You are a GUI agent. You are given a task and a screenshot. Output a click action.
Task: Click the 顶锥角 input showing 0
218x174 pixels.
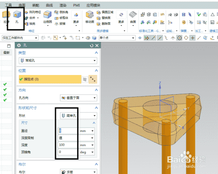(x=68, y=152)
